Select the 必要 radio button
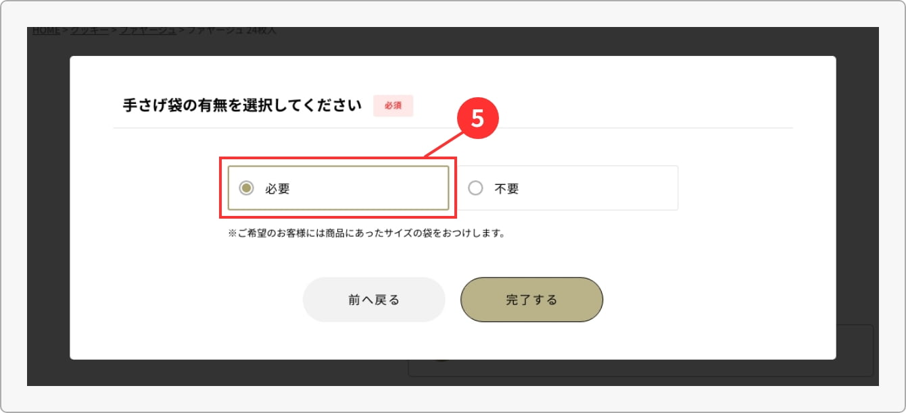This screenshot has height=413, width=906. [247, 188]
